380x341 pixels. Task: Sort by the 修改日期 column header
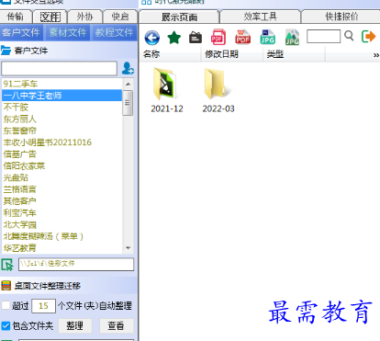(x=232, y=54)
